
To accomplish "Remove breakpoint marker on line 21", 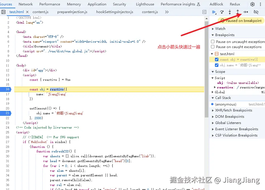I will 6,113.
